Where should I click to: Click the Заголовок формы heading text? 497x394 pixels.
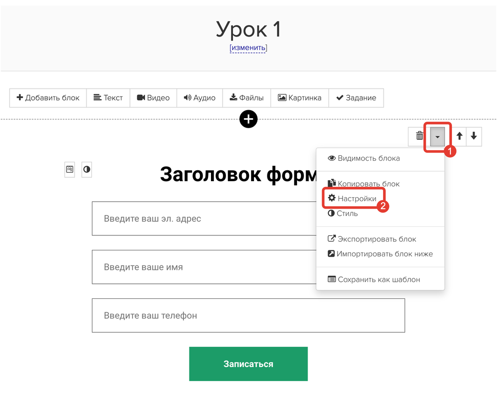tap(238, 174)
